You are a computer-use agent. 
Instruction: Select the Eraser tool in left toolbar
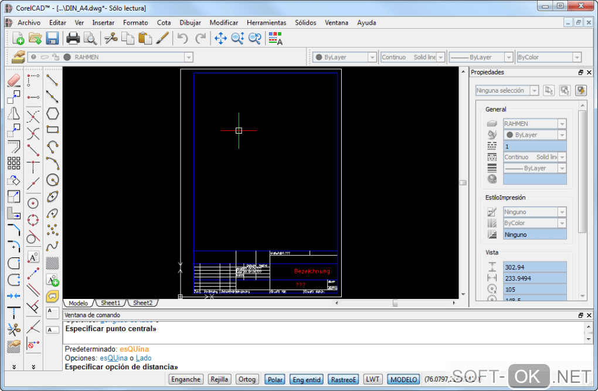14,80
